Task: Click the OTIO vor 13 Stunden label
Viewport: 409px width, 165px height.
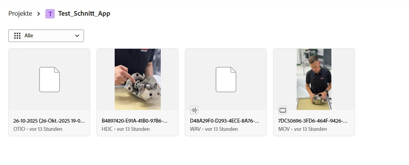Action: [38, 129]
